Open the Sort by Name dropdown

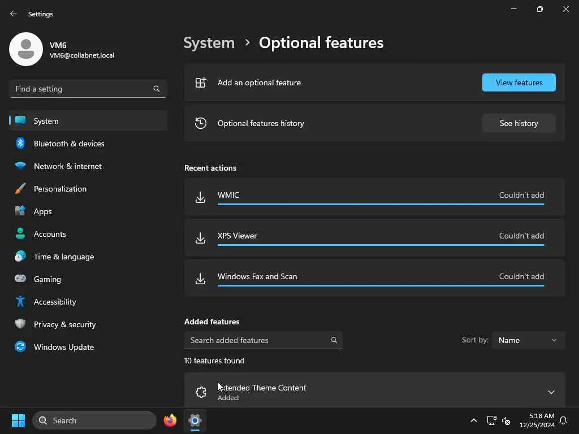pyautogui.click(x=528, y=340)
